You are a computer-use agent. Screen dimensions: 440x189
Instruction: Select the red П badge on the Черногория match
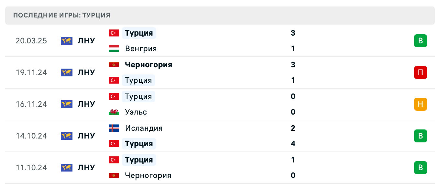[x=420, y=72]
